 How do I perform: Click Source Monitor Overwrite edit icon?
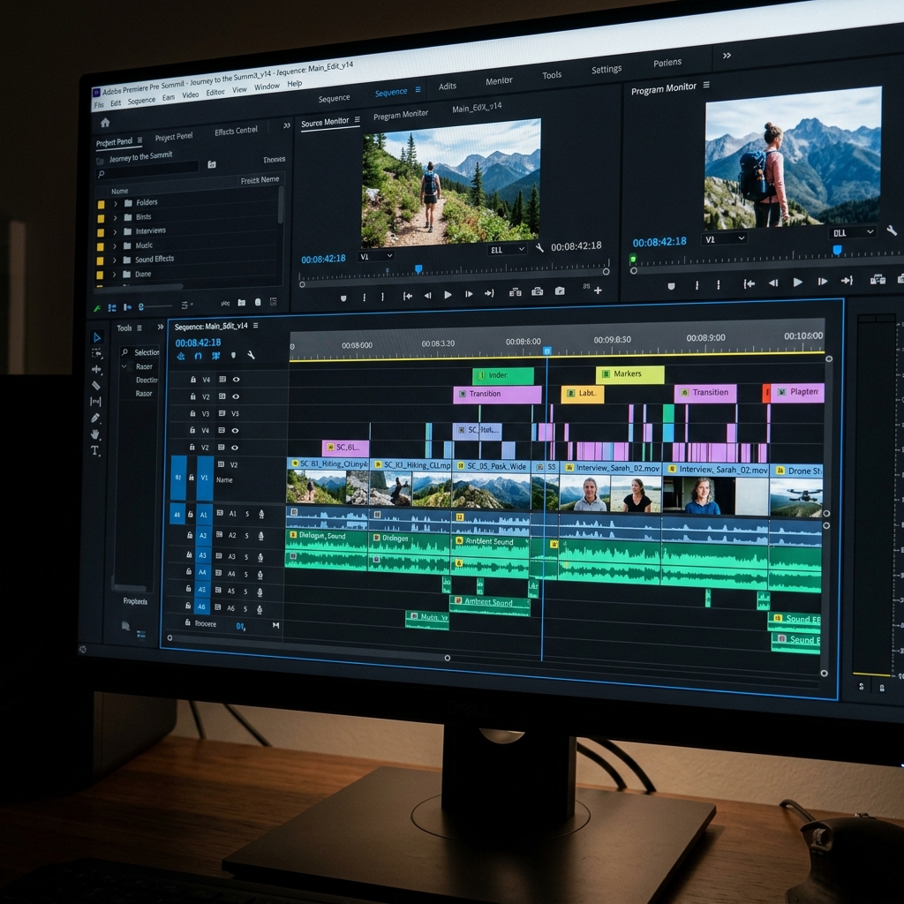[537, 291]
